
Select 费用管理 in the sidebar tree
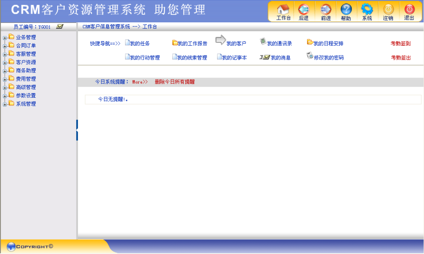[26, 79]
